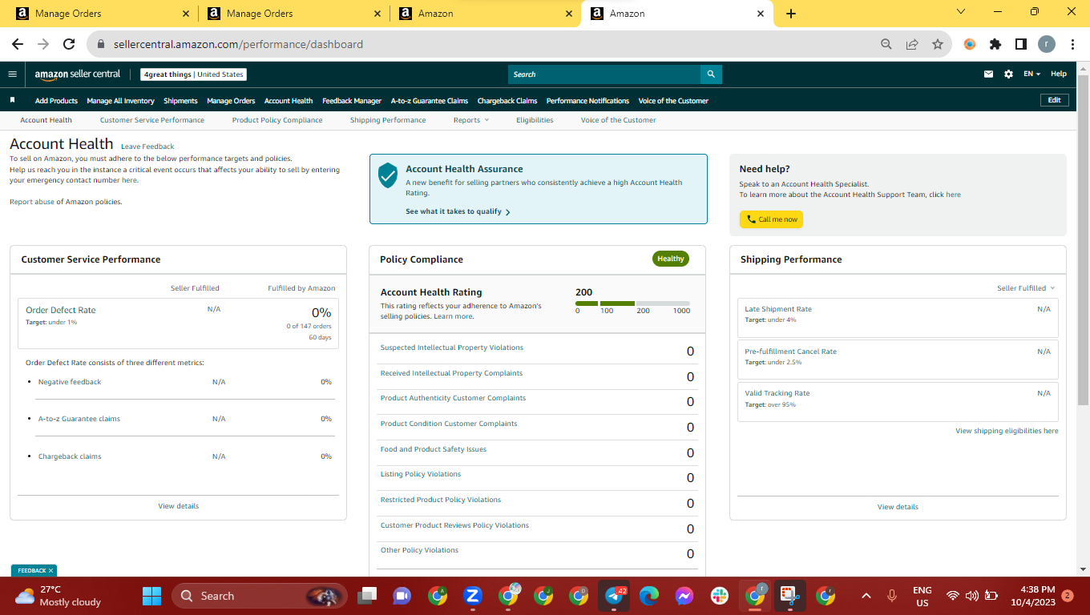Select the Shipping Performance tab
The image size is (1090, 615).
coord(388,120)
